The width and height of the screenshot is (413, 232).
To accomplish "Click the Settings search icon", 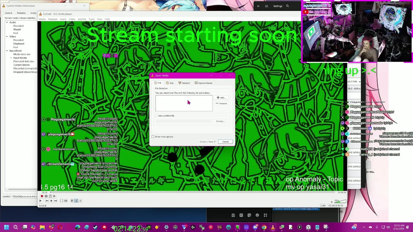I will [x=287, y=6].
